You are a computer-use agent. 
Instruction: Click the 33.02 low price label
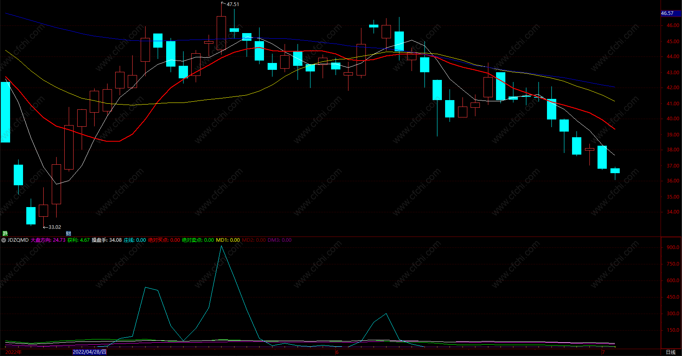coord(55,227)
